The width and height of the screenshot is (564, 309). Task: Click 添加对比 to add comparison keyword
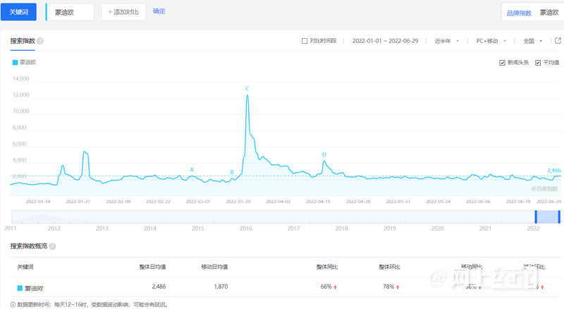123,12
